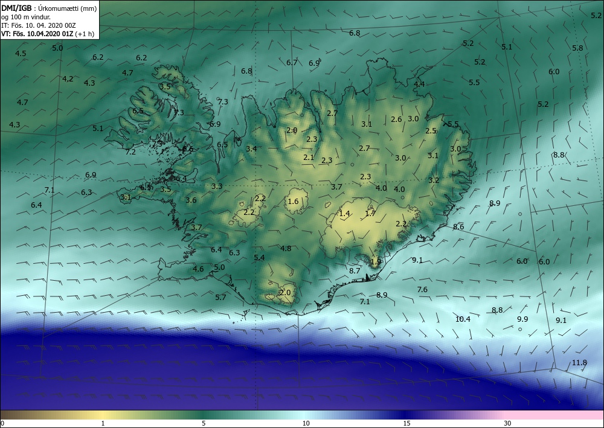Click the map value 7.2
This screenshot has width=604, height=428.
[x=130, y=152]
